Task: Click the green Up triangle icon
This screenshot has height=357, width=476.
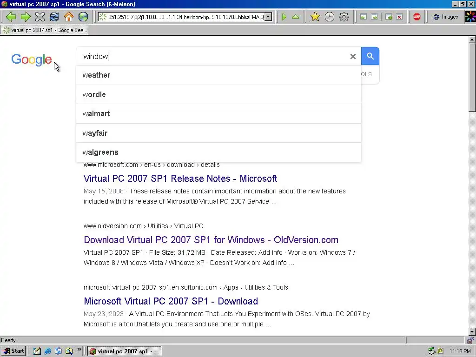Action: coord(295,17)
